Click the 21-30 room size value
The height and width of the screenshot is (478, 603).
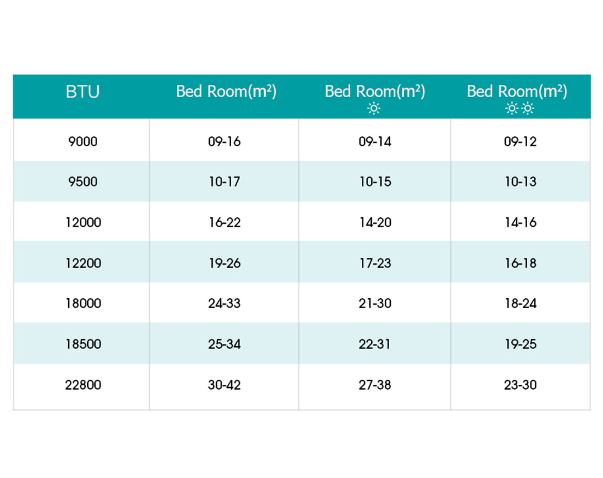(375, 303)
